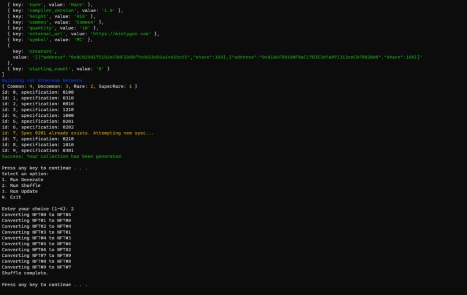Click 'id: 1, specification: 0310' line
This screenshot has width=467, height=295.
[x=38, y=98]
